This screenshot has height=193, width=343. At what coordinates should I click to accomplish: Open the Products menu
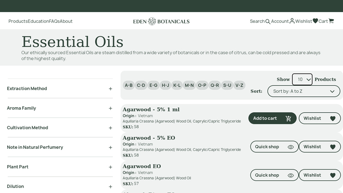point(18,21)
